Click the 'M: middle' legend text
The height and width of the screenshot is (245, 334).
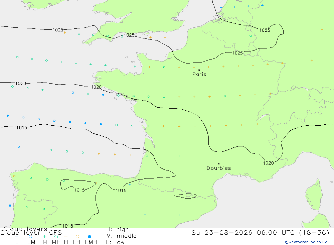point(122,236)
